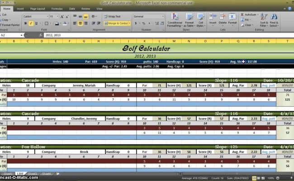The width and height of the screenshot is (294, 181).
Task: Click Increase Indent icon
Action: pos(99,23)
